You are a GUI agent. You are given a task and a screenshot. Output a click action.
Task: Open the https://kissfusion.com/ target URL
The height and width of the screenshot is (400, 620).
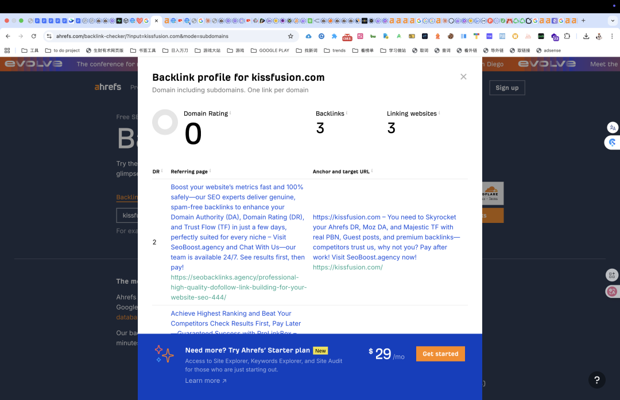[347, 267]
